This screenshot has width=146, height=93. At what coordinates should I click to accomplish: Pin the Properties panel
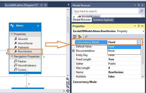[x=138, y=26]
